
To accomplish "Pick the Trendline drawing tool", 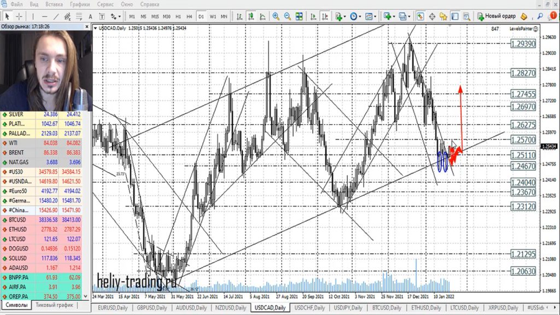I will pyautogui.click(x=56, y=16).
